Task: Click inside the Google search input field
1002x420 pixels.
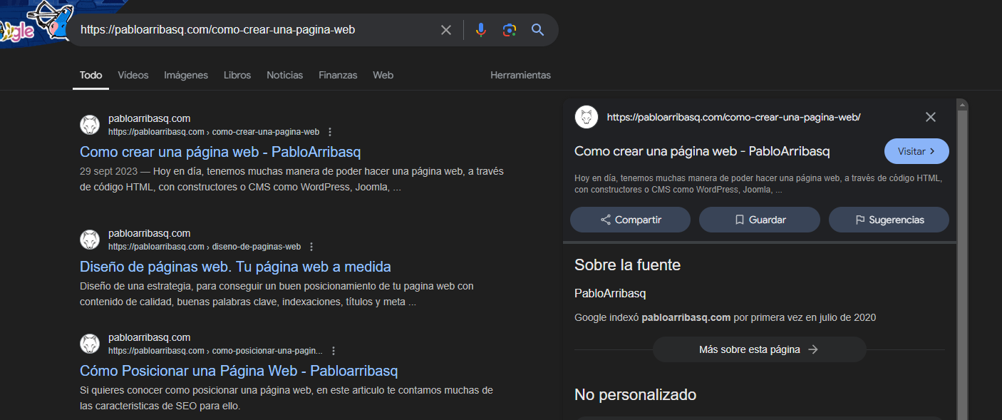Action: tap(257, 30)
